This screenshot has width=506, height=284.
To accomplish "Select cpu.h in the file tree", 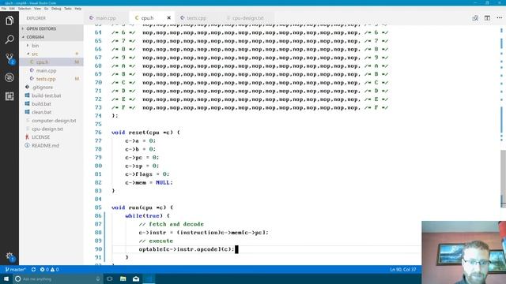I will 51,62.
